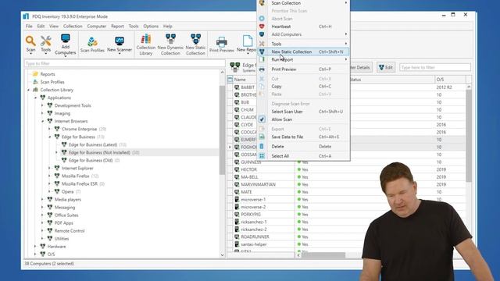Open the Collection Library toolbar icon
Screen dimensions: 500x281
[x=146, y=44]
